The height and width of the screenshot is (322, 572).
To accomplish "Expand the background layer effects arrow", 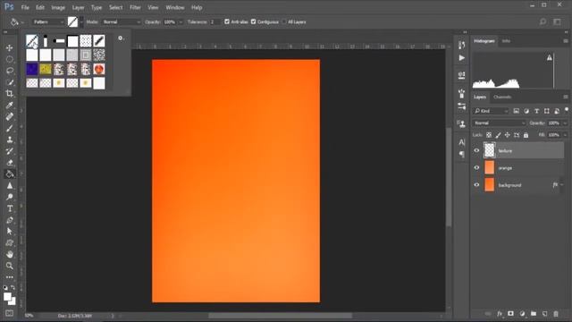I will coord(562,185).
